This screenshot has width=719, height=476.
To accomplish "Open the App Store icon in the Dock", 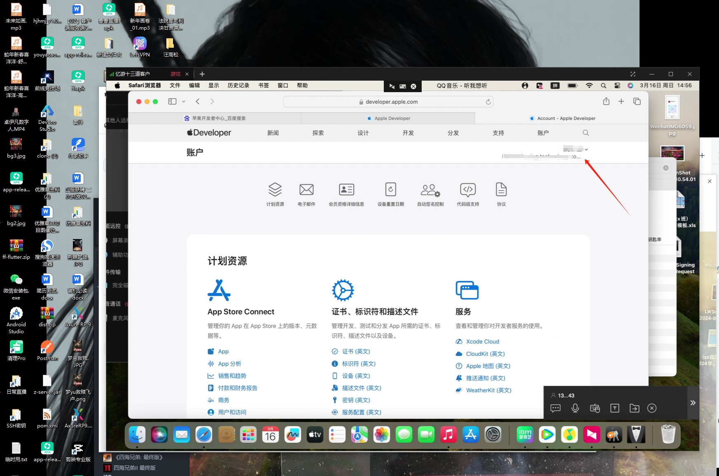I will 471,435.
